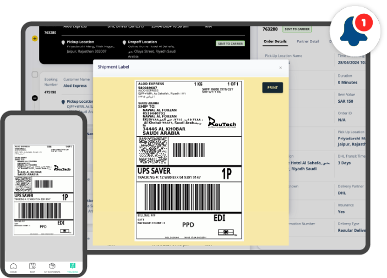Open Home in the mobile nav bar

click(13, 267)
